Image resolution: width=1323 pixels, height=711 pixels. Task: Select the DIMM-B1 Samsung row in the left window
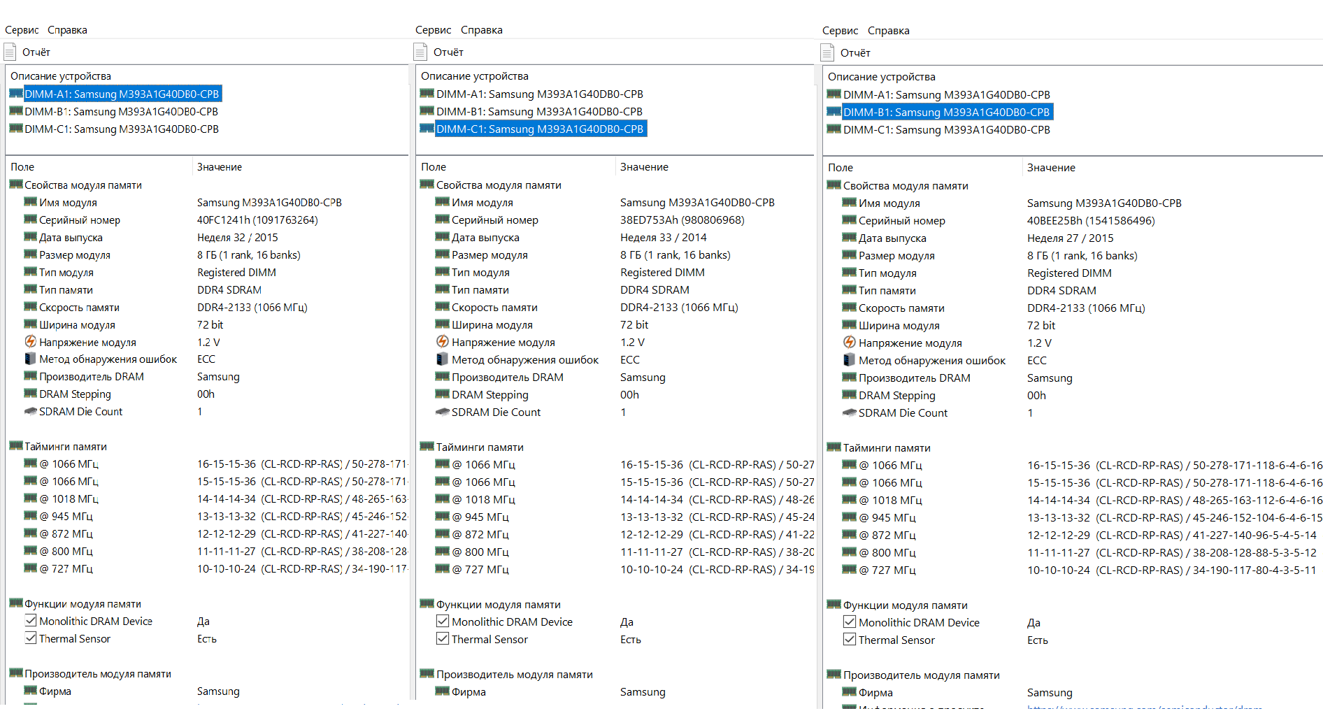[121, 111]
